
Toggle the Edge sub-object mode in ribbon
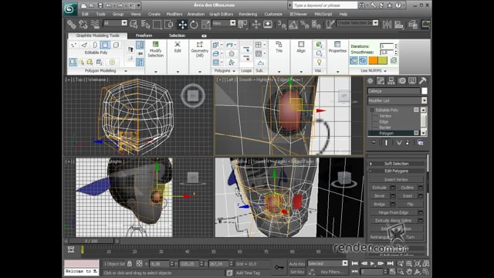84,45
